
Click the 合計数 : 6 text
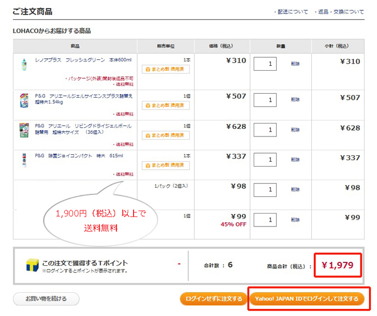point(218,265)
